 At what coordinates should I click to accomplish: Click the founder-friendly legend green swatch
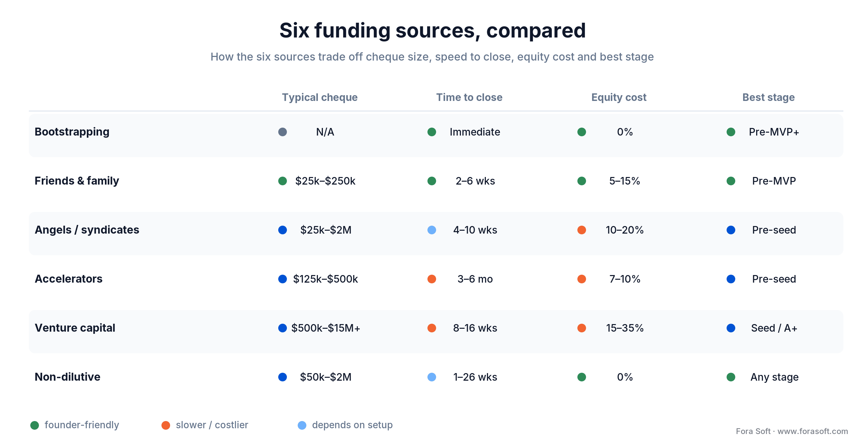coord(35,425)
